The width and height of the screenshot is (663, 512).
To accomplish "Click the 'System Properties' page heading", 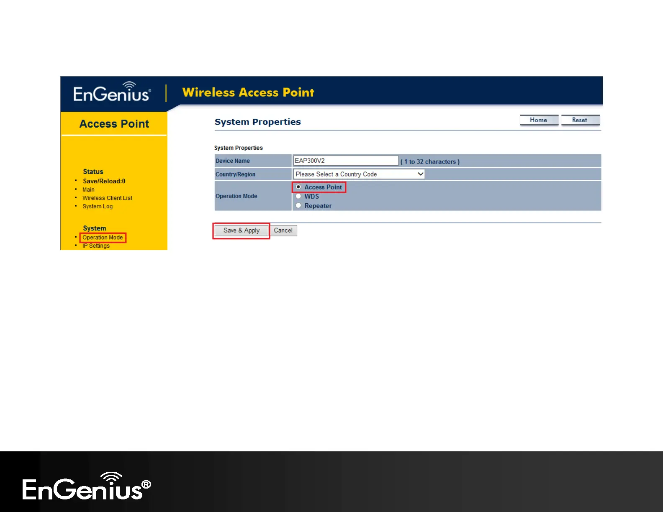I will pos(257,122).
